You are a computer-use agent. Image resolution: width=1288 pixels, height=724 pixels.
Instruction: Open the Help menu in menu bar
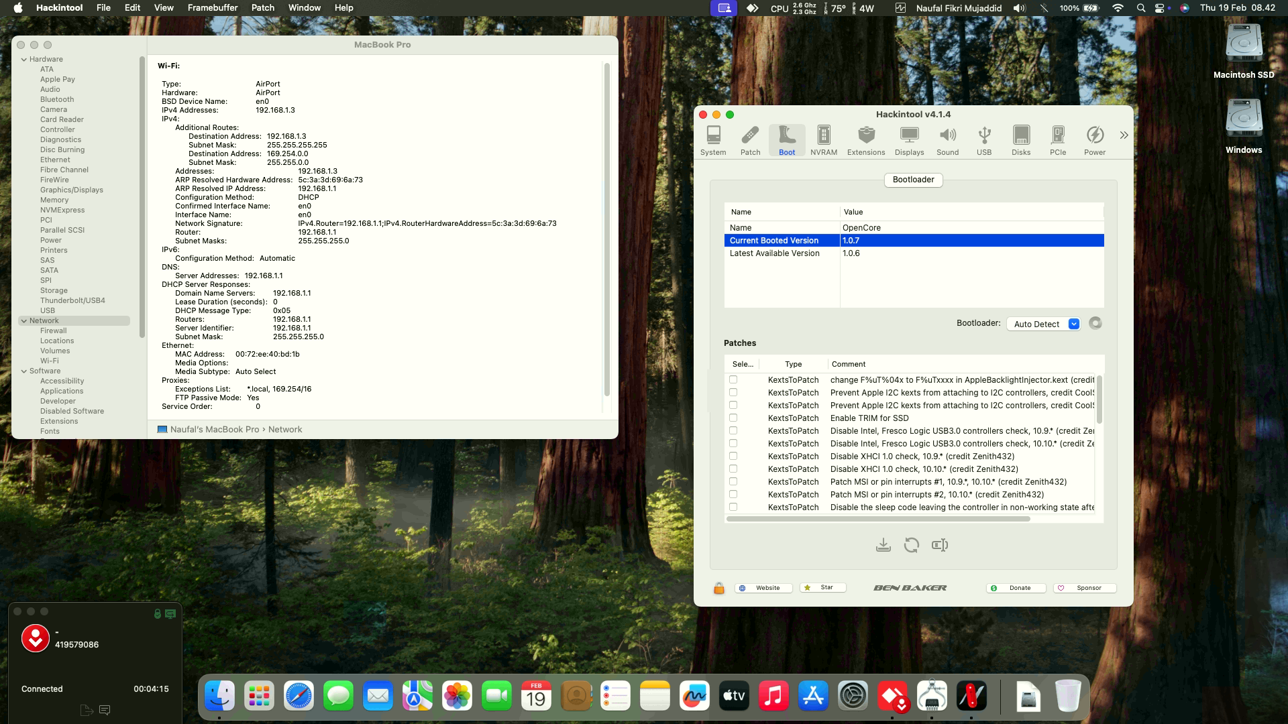(x=343, y=7)
